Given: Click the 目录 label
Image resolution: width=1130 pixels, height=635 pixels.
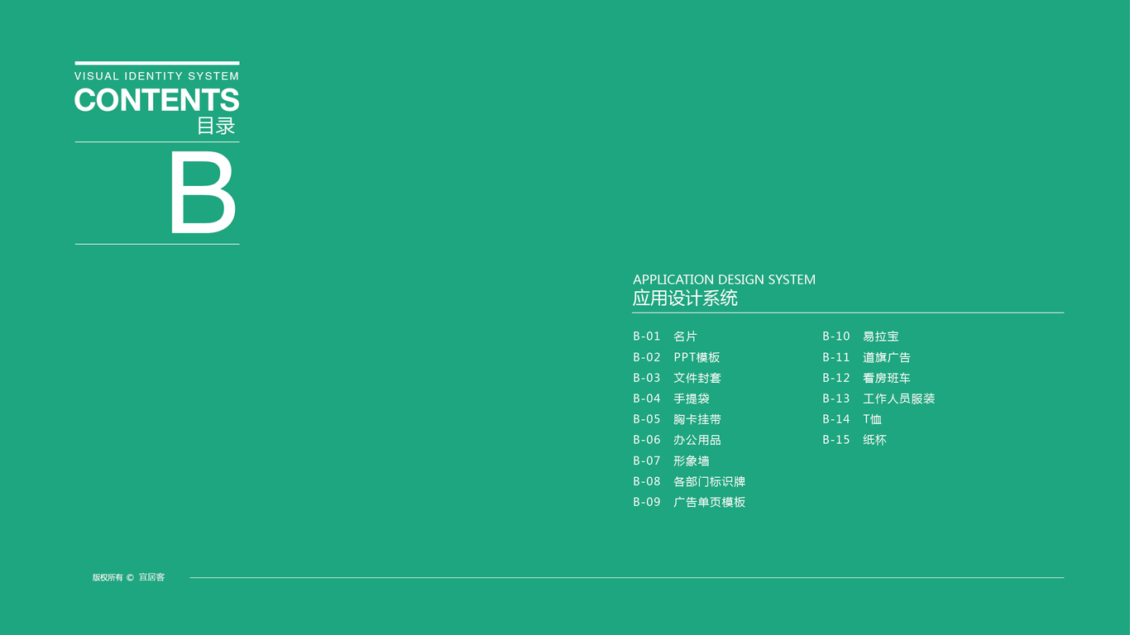Looking at the screenshot, I should [217, 126].
